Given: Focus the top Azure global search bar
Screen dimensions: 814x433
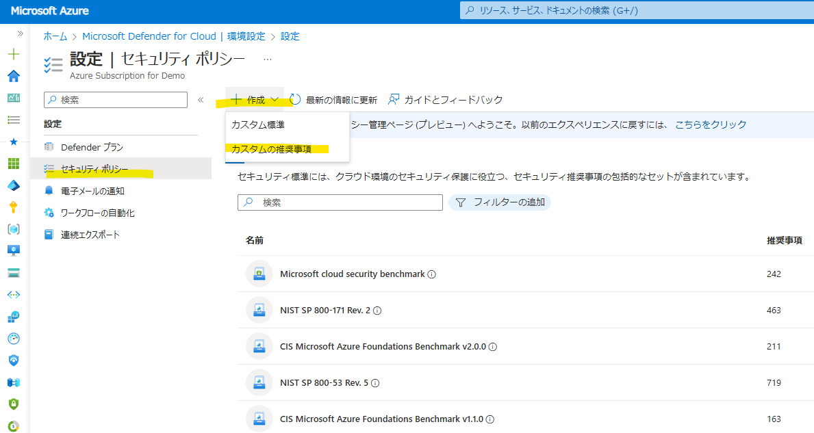Looking at the screenshot, I should tap(637, 10).
